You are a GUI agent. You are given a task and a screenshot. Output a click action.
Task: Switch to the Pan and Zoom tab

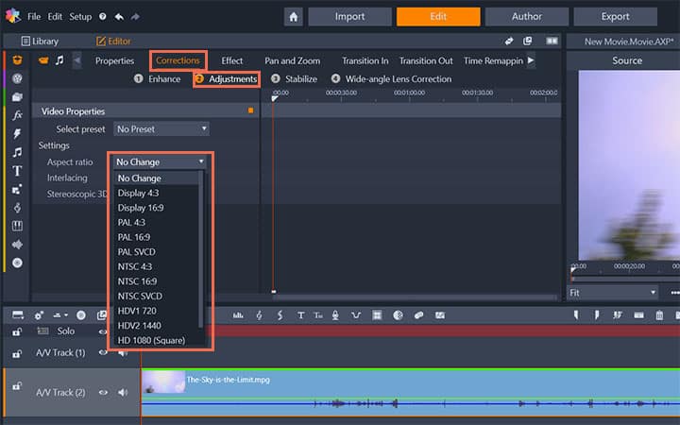point(292,60)
